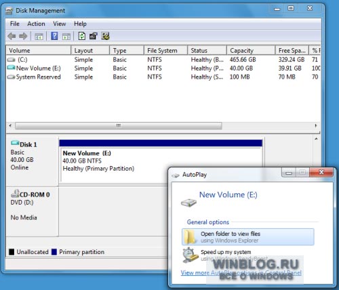Click the 329.24 GB free space cell
The width and height of the screenshot is (339, 290).
(292, 60)
